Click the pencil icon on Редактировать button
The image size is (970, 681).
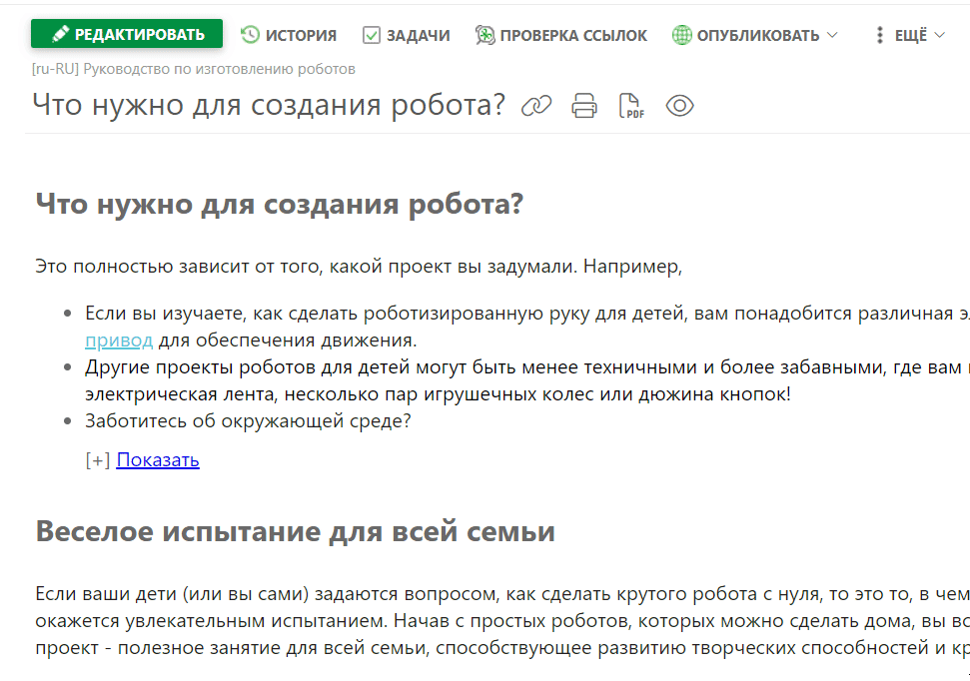(60, 33)
